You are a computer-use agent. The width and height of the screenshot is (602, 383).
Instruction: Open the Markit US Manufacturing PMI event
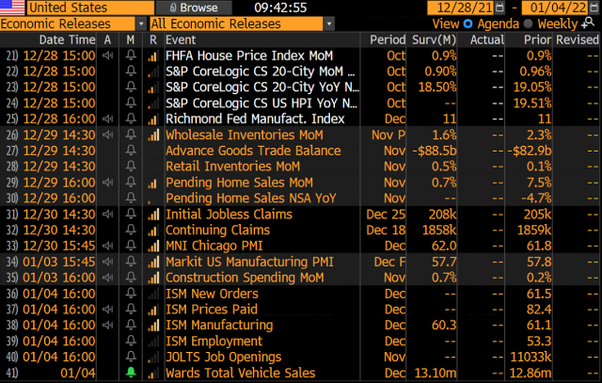tap(249, 262)
